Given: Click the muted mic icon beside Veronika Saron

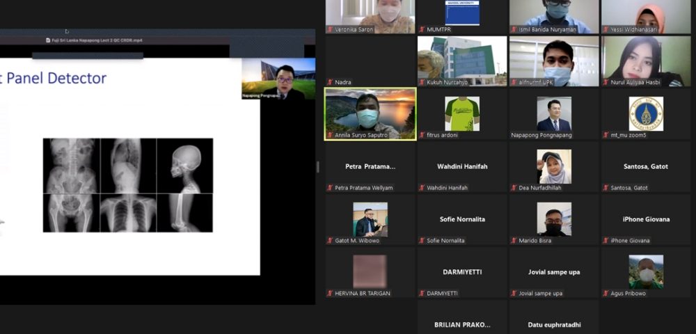Looking at the screenshot, I should (x=330, y=29).
